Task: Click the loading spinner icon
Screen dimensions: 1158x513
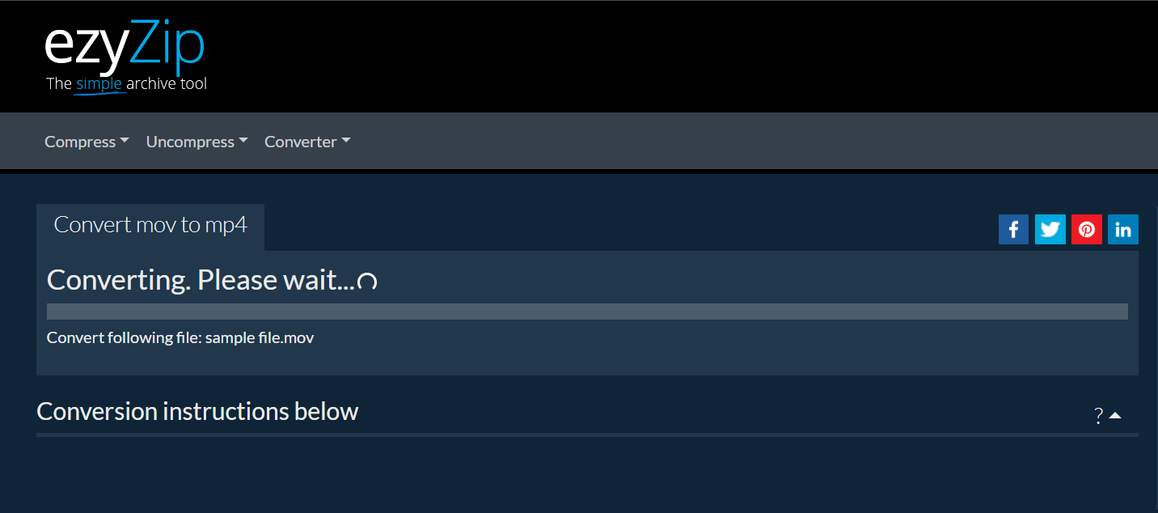Action: coord(367,282)
